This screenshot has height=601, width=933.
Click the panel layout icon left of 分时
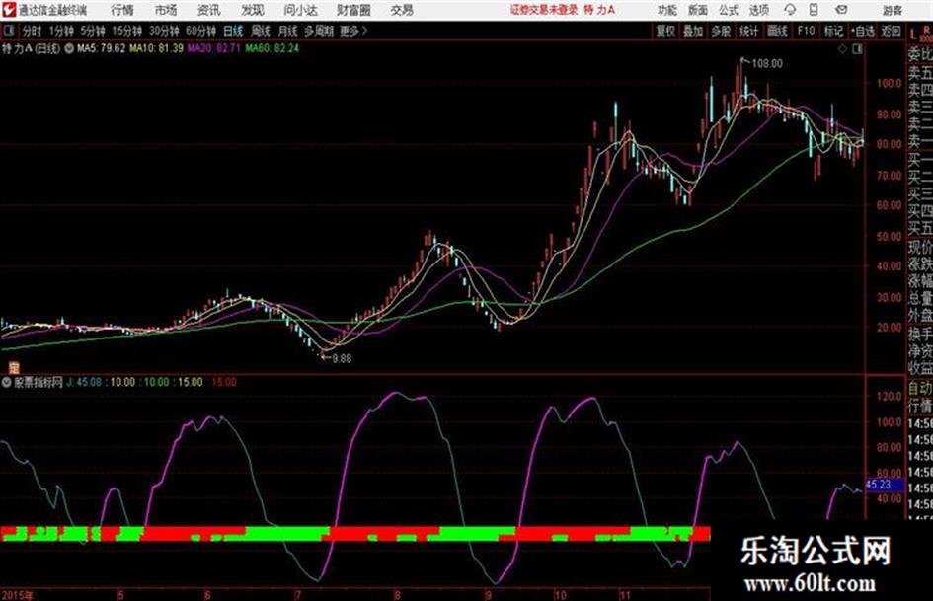9,31
